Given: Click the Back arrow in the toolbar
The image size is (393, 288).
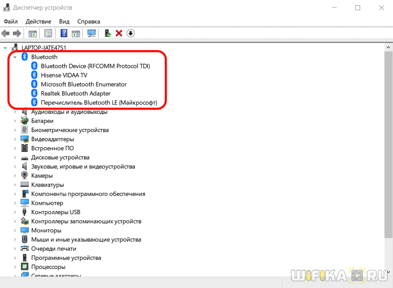Looking at the screenshot, I should coord(6,33).
